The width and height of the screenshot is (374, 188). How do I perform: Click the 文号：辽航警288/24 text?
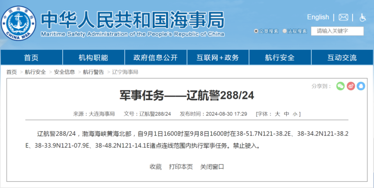point(147,114)
